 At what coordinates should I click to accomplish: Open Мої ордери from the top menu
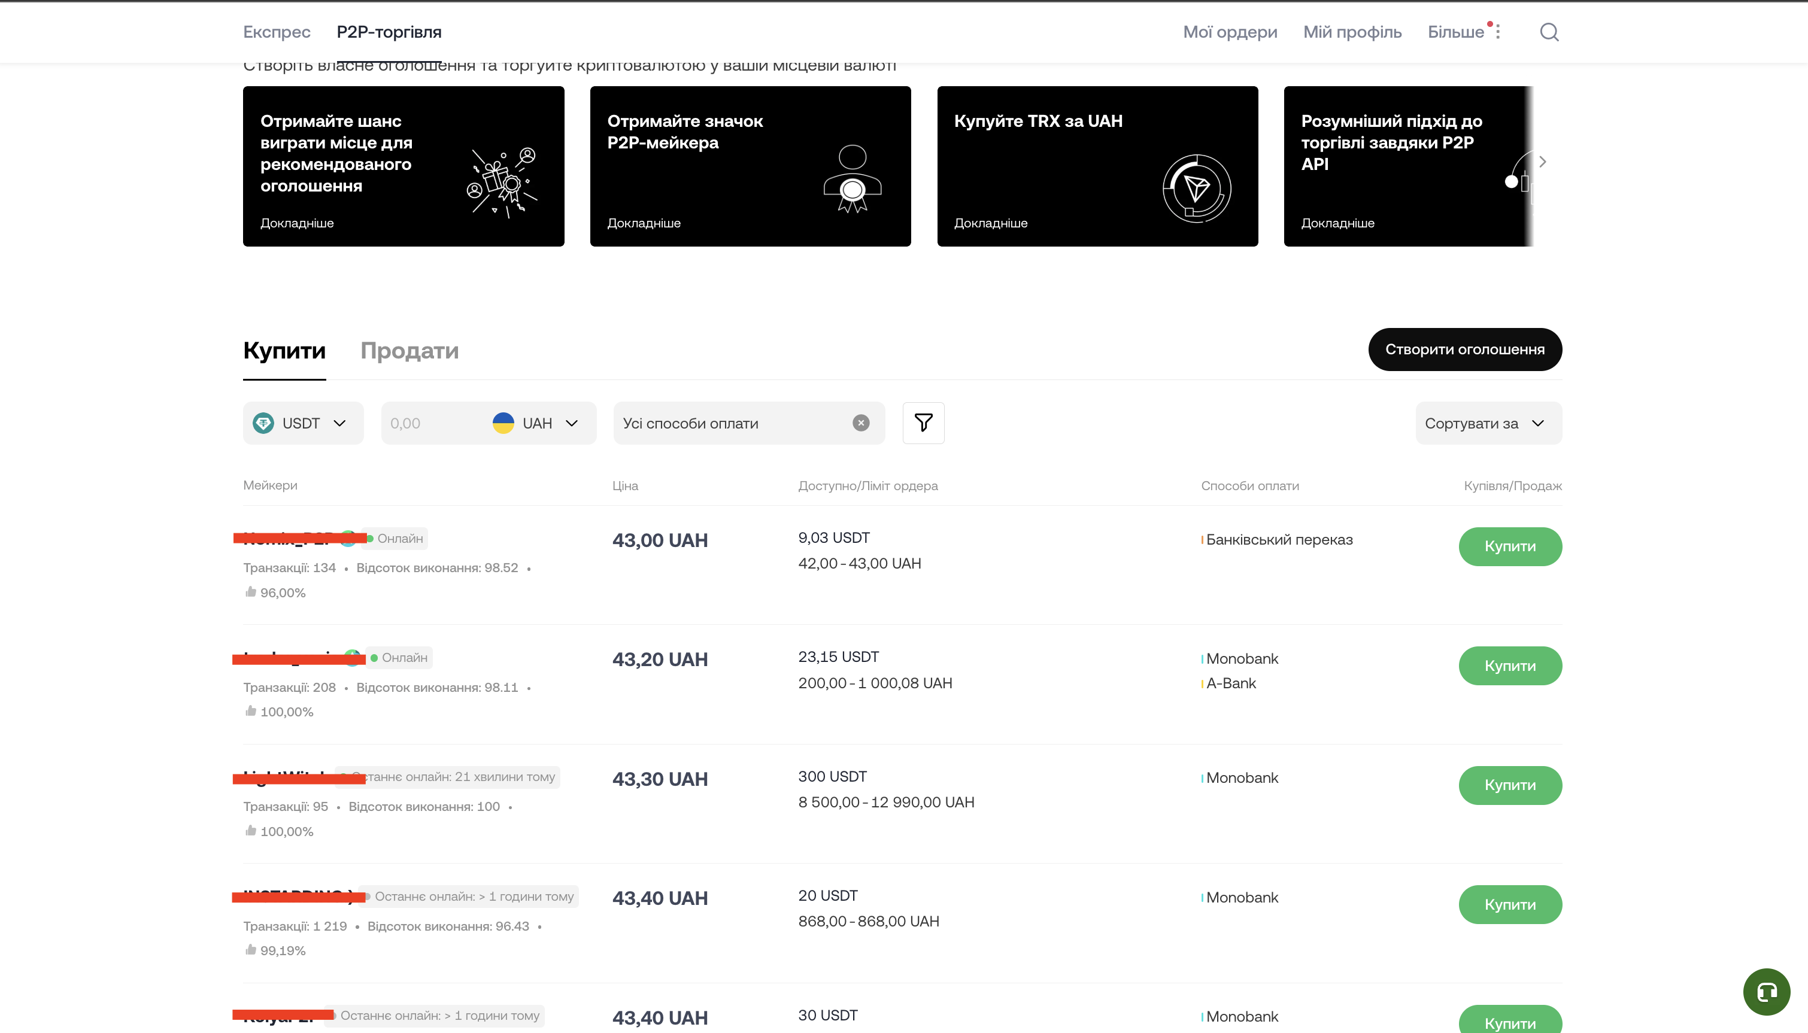coord(1229,31)
